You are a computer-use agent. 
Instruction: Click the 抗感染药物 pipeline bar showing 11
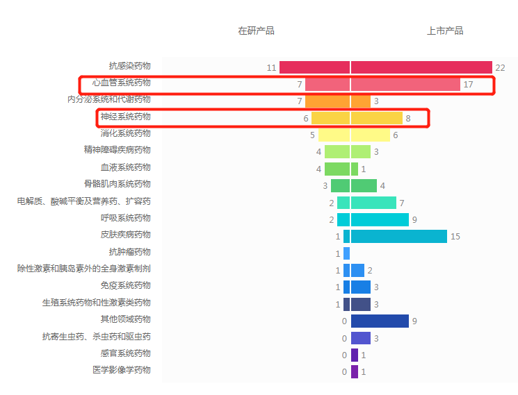[x=314, y=67]
